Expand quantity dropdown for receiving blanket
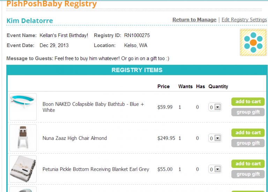 coord(215,169)
